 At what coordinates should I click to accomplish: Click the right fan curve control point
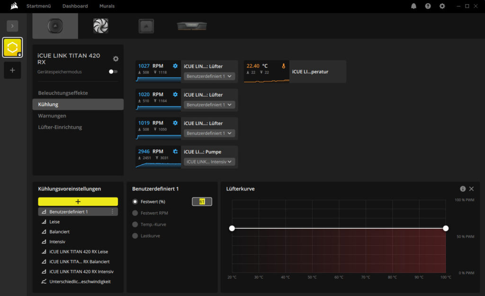click(x=446, y=228)
